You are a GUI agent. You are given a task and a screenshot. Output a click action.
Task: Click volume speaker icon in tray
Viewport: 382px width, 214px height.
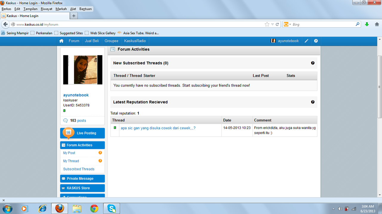point(340,209)
